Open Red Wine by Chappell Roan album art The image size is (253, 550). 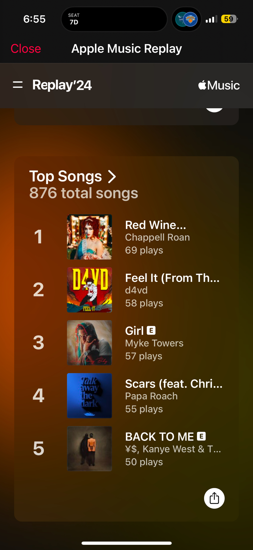click(x=89, y=237)
